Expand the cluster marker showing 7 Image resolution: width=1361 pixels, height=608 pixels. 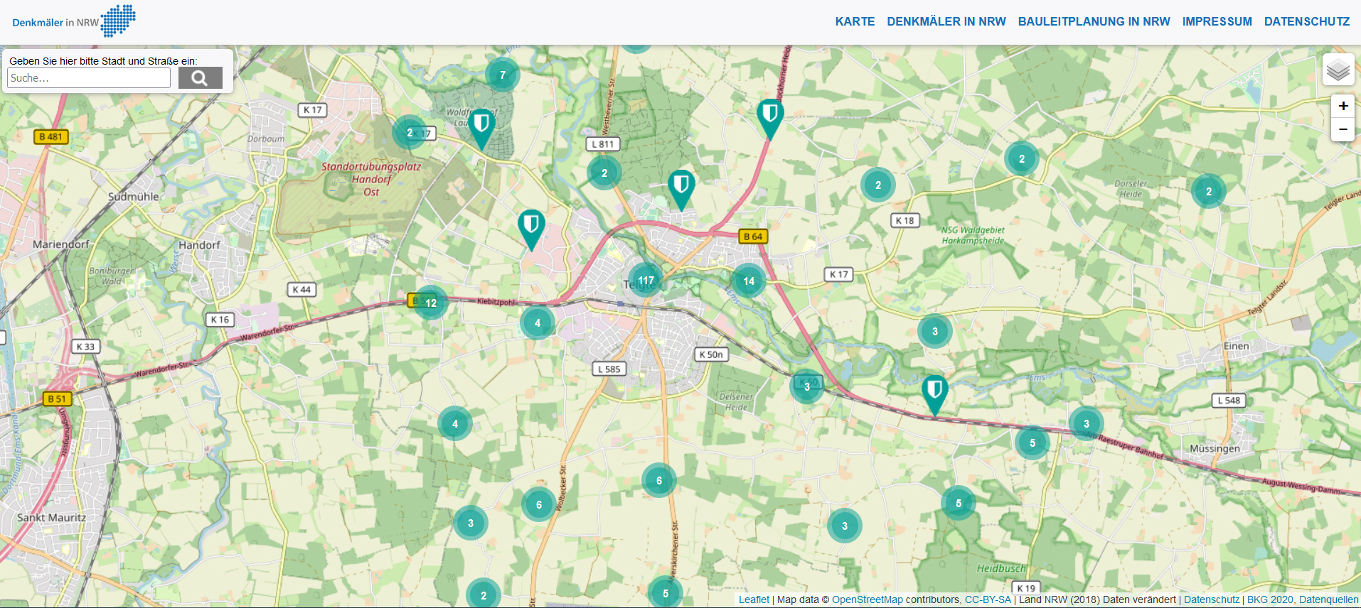503,75
